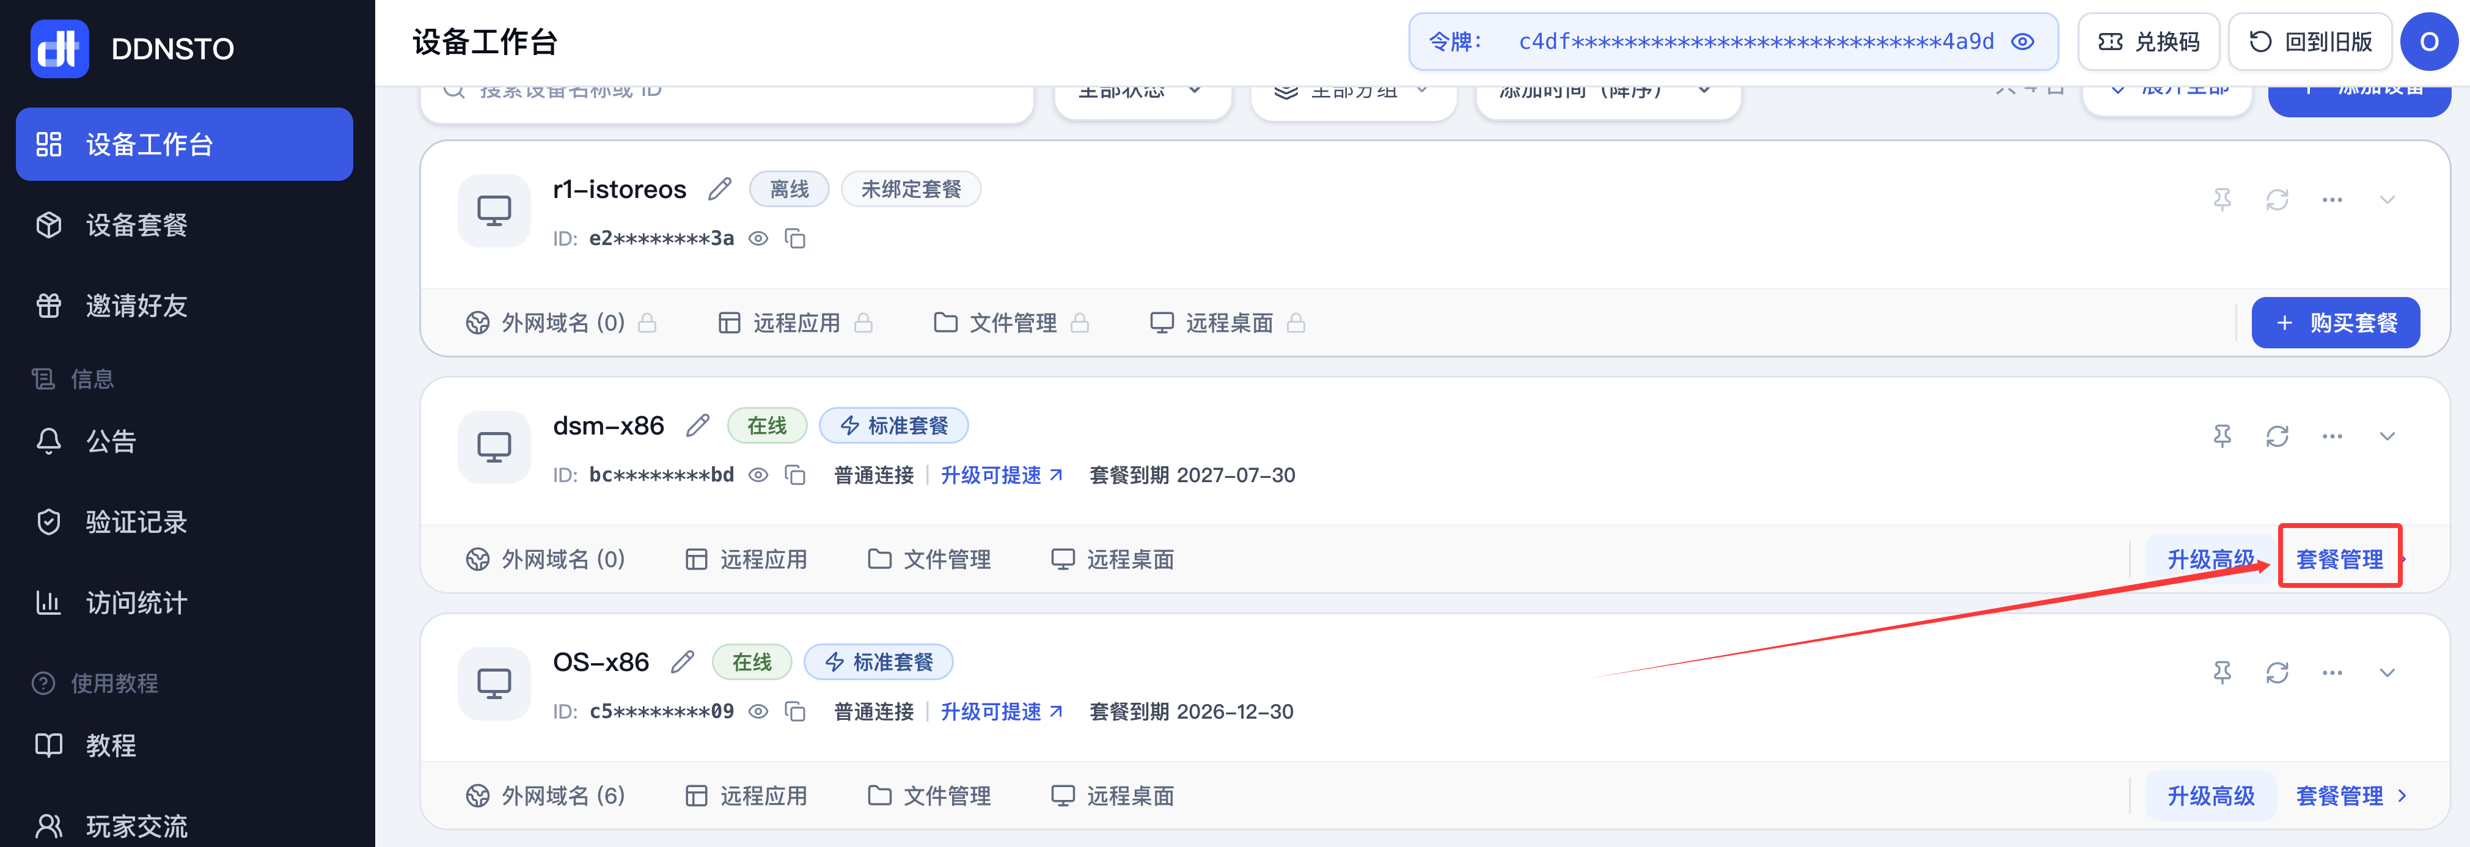Open 设备套餐 in the sidebar

coord(184,224)
